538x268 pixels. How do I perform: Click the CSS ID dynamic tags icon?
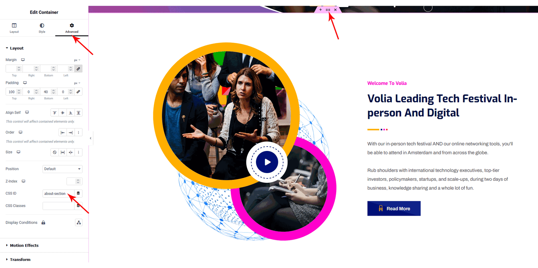78,194
